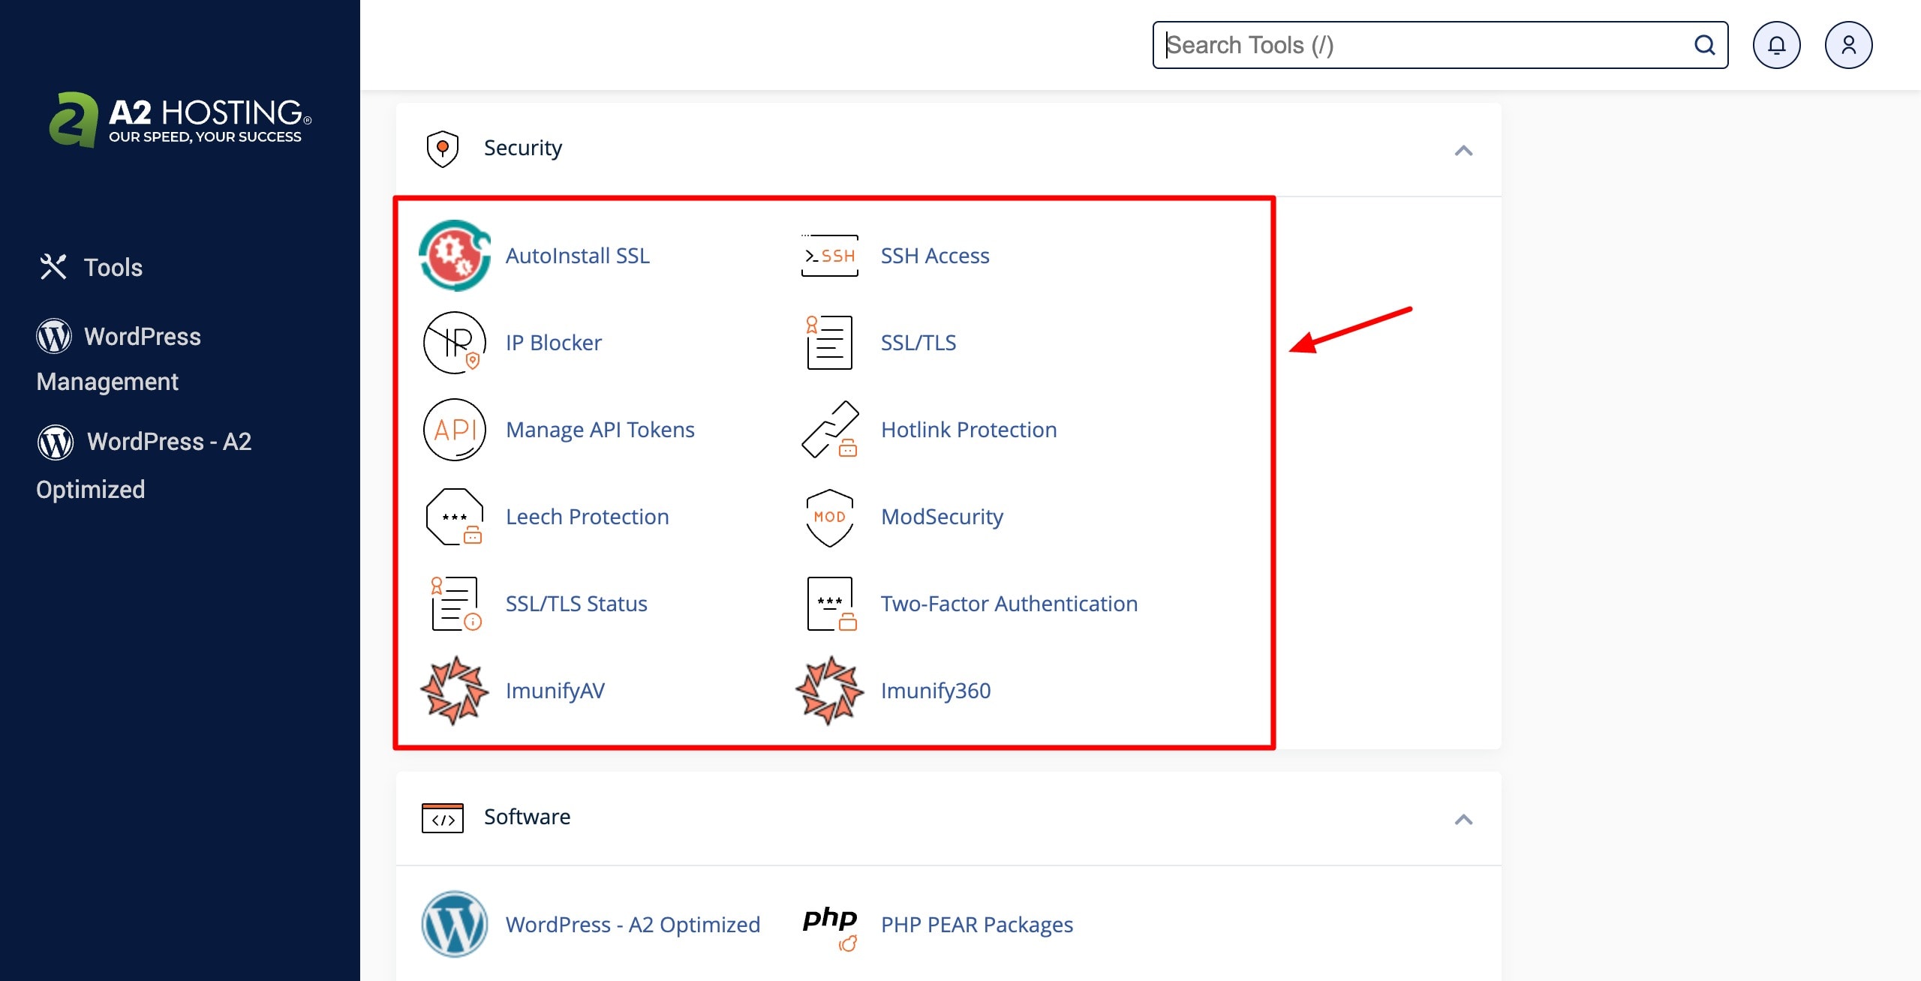Open the IP Blocker link
Image resolution: width=1921 pixels, height=981 pixels.
pyautogui.click(x=553, y=343)
